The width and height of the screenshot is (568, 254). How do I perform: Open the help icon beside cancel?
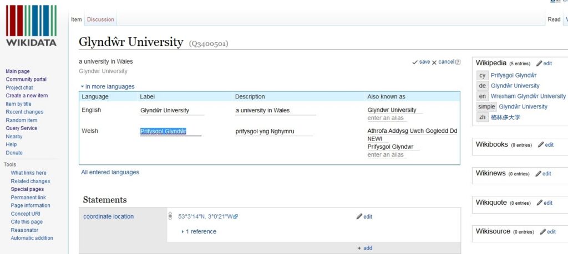tap(458, 62)
